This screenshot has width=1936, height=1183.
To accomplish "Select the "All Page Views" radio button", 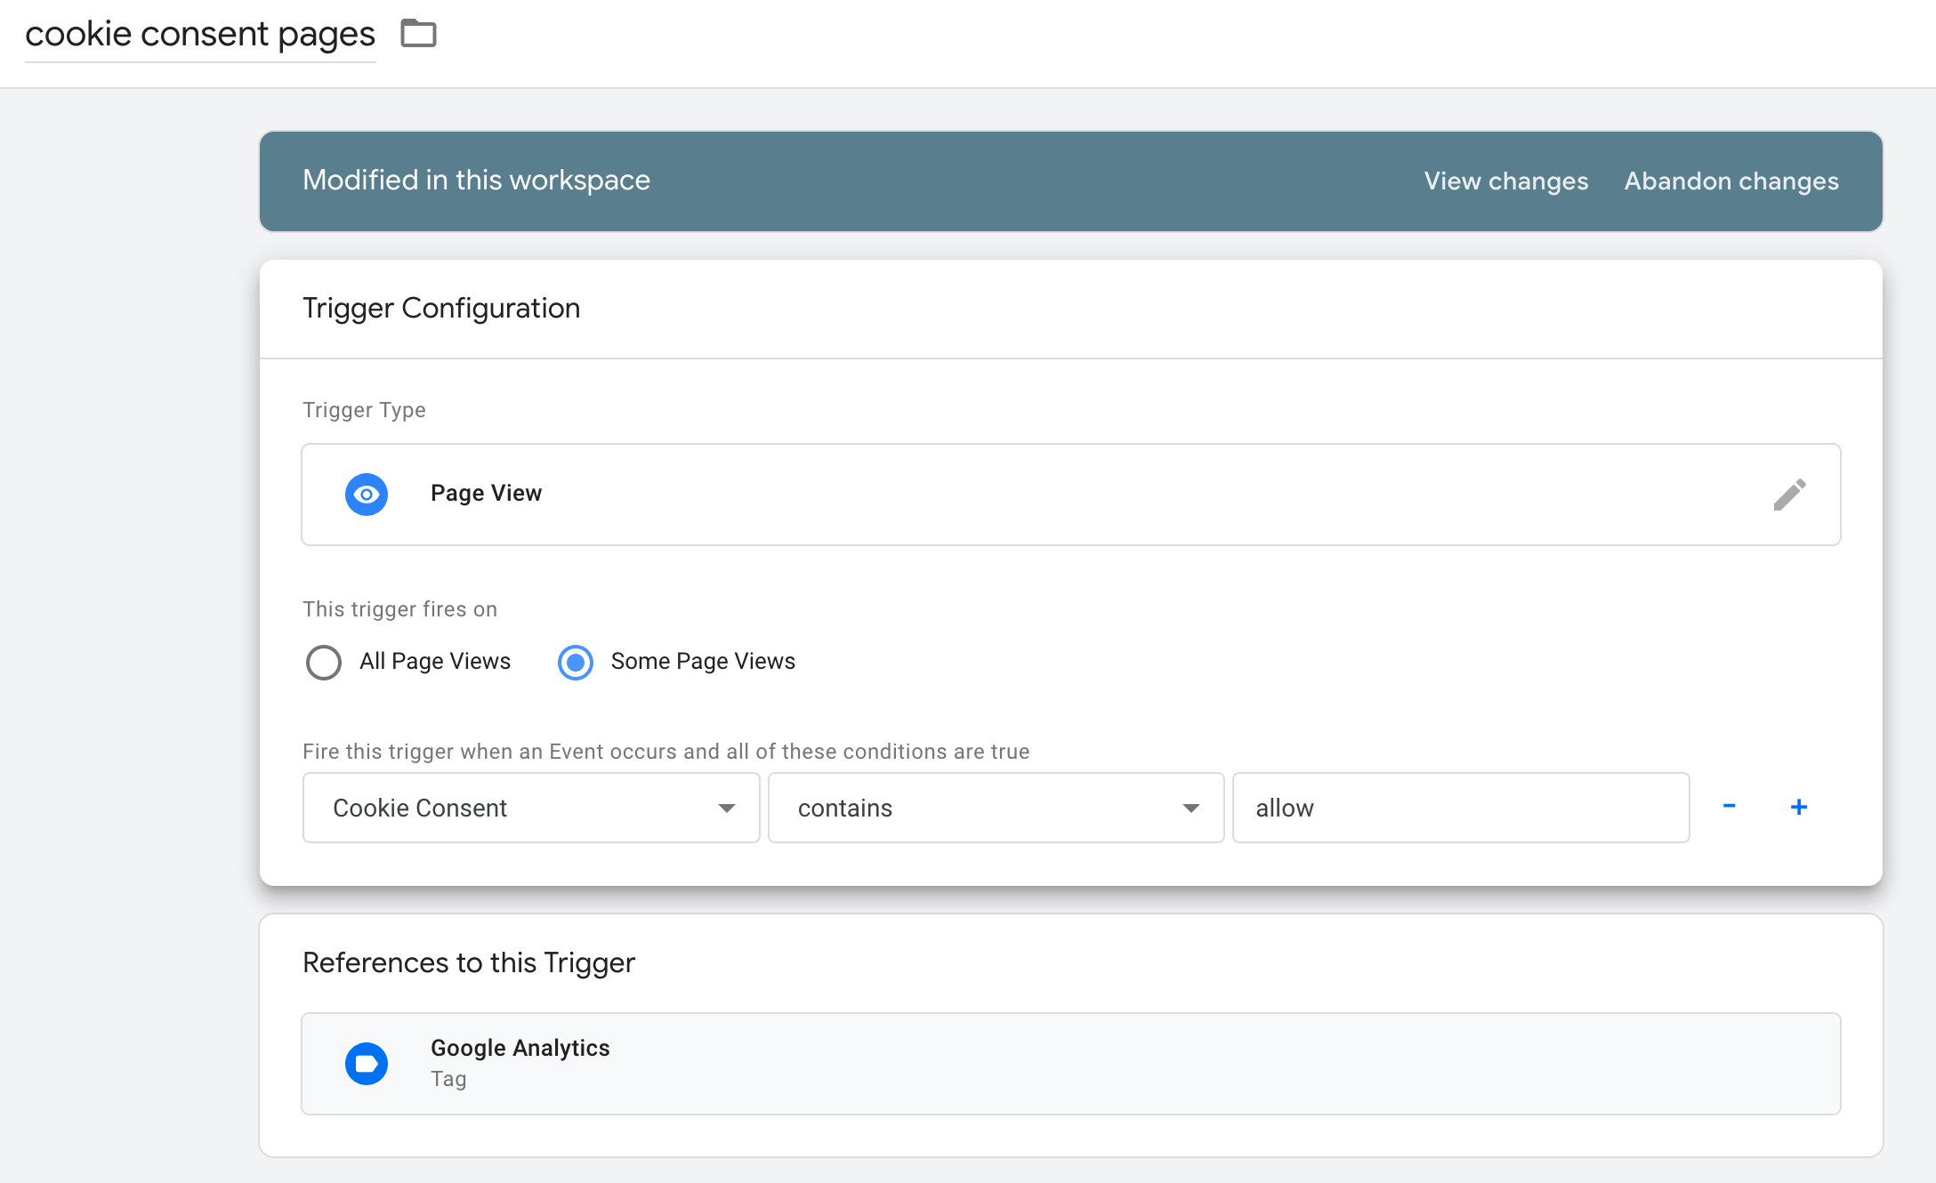I will pos(324,662).
